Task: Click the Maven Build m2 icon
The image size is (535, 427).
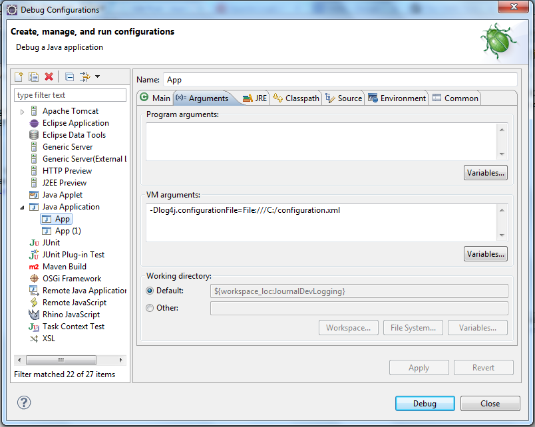Action: (x=34, y=267)
